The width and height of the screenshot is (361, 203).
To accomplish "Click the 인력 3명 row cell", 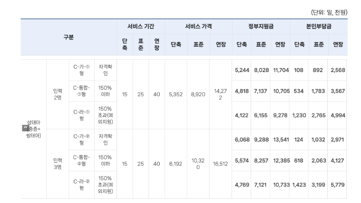I will (57, 164).
